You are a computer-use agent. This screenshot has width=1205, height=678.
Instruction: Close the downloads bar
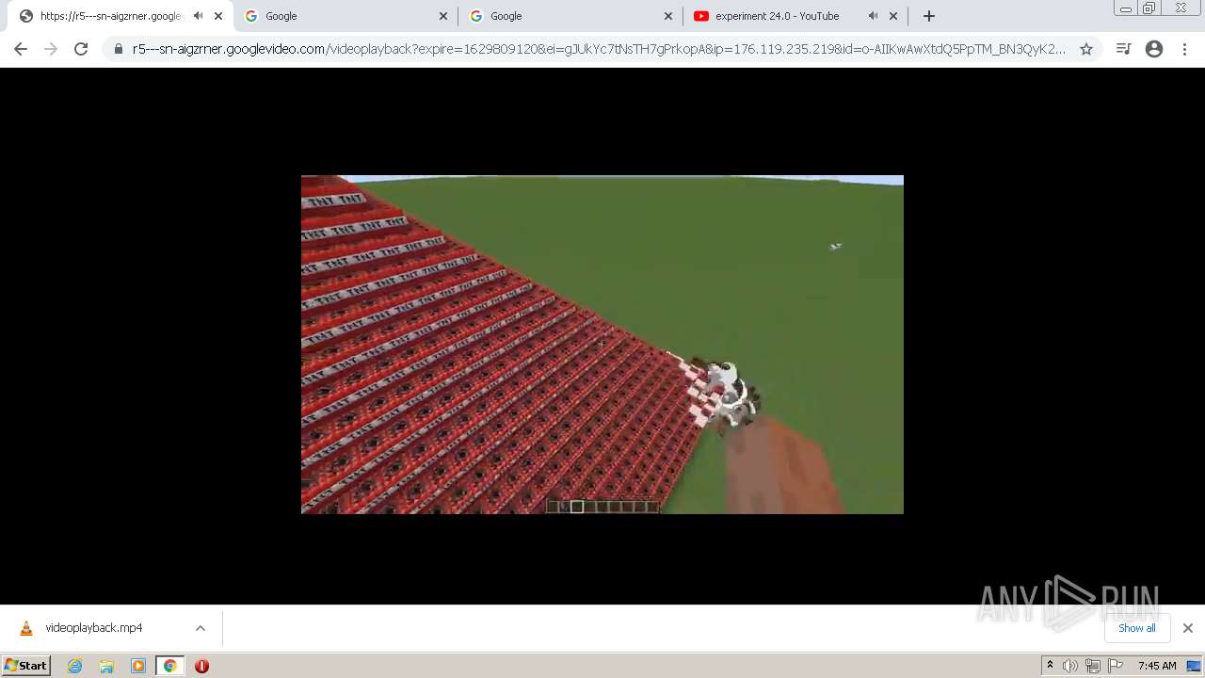(1187, 628)
